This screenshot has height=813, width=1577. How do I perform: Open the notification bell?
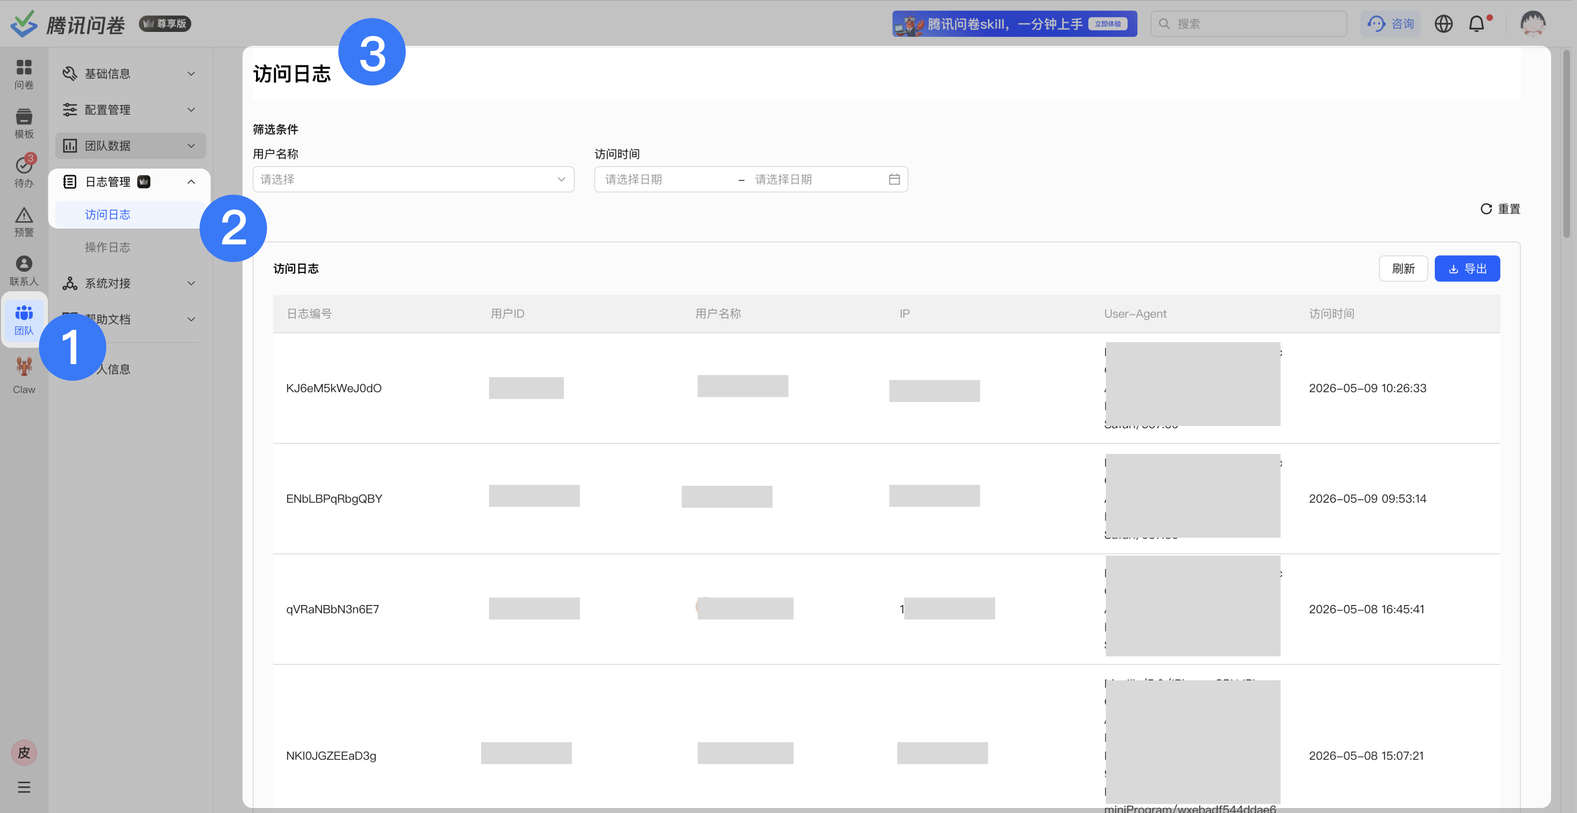pos(1476,24)
